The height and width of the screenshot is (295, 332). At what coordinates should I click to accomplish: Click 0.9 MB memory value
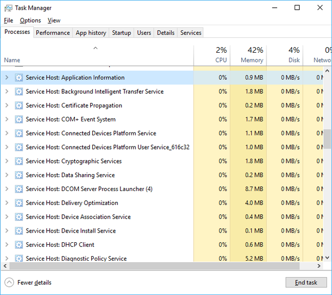tap(254, 78)
